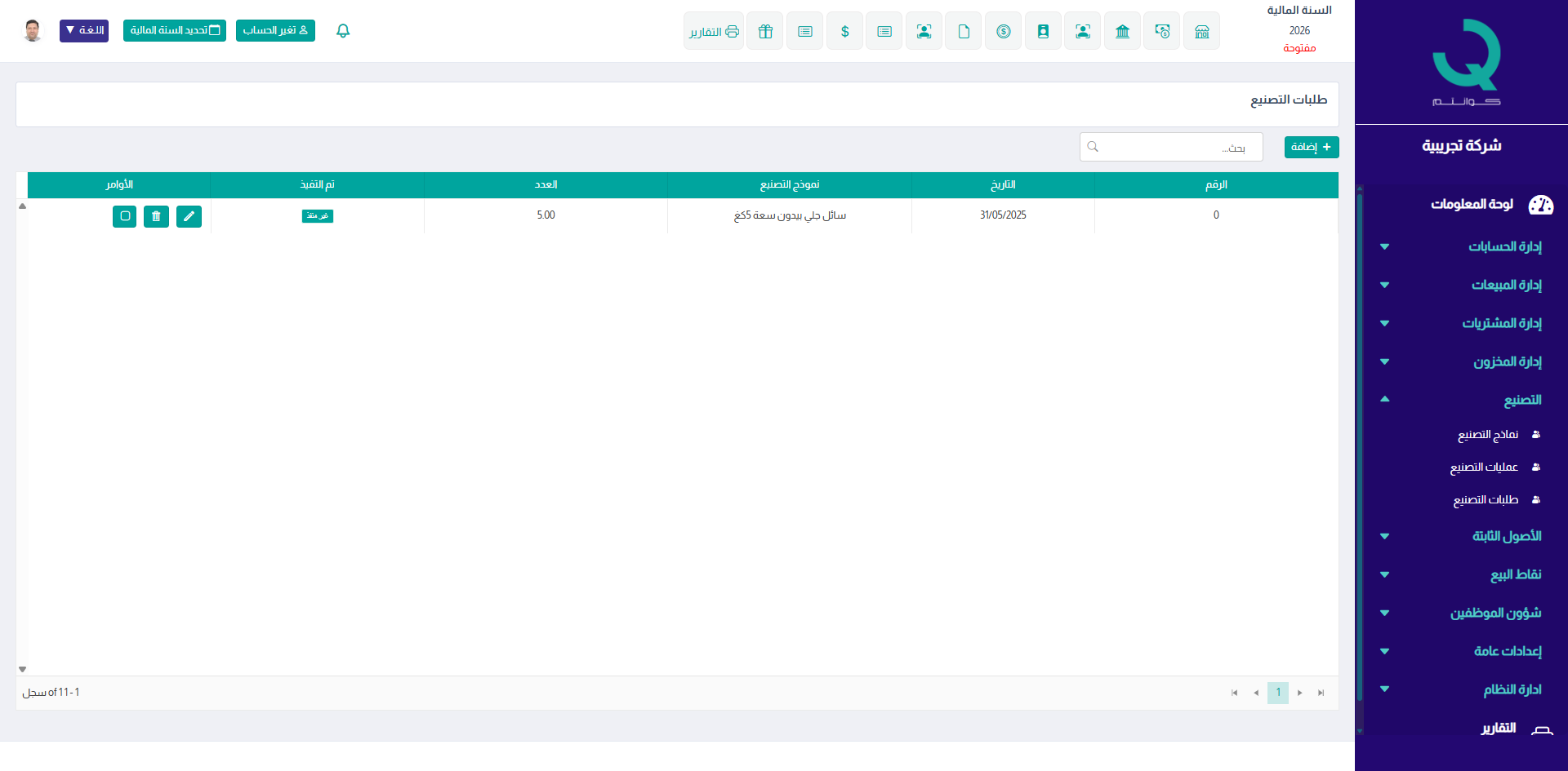Screen dimensions: 1568x771
Task: Delete the manufacturing order row using trash icon
Action: [x=156, y=216]
